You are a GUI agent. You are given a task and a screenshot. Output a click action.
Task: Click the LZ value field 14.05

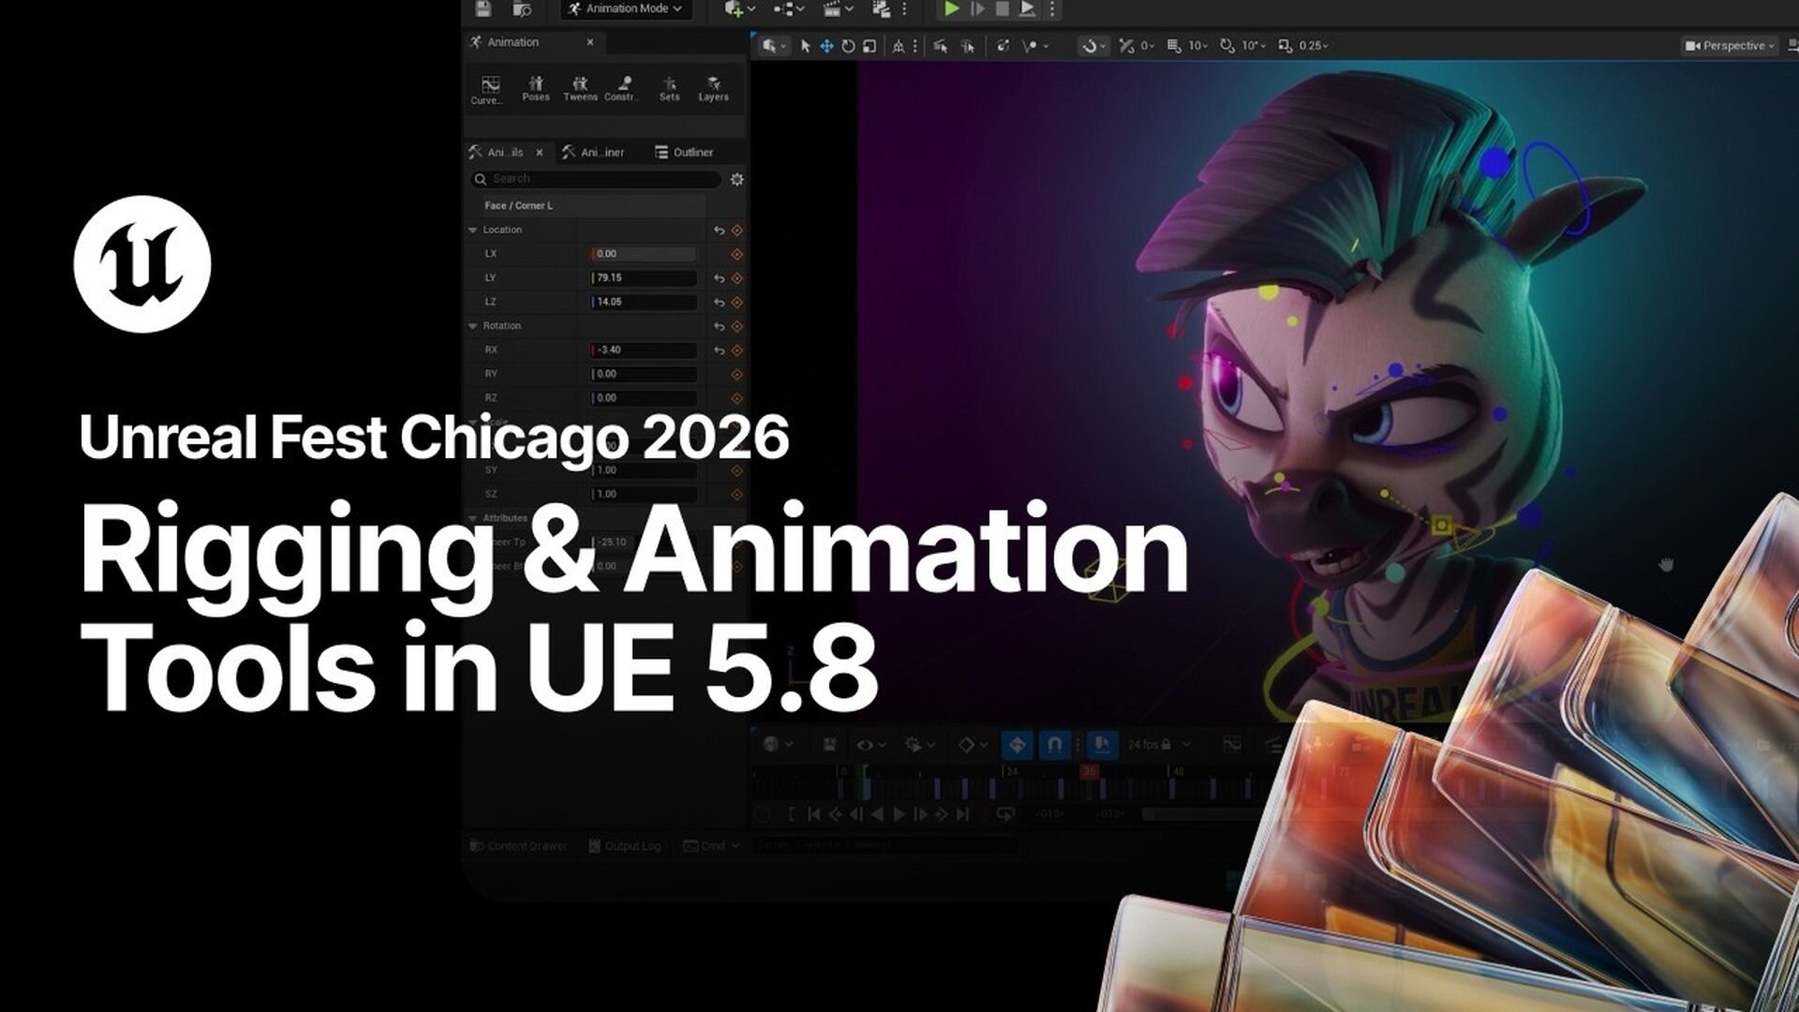pyautogui.click(x=643, y=302)
